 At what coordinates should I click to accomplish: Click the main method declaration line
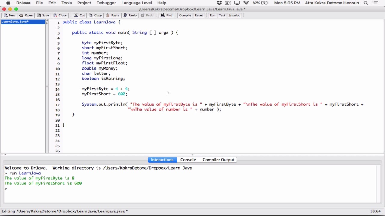(125, 32)
